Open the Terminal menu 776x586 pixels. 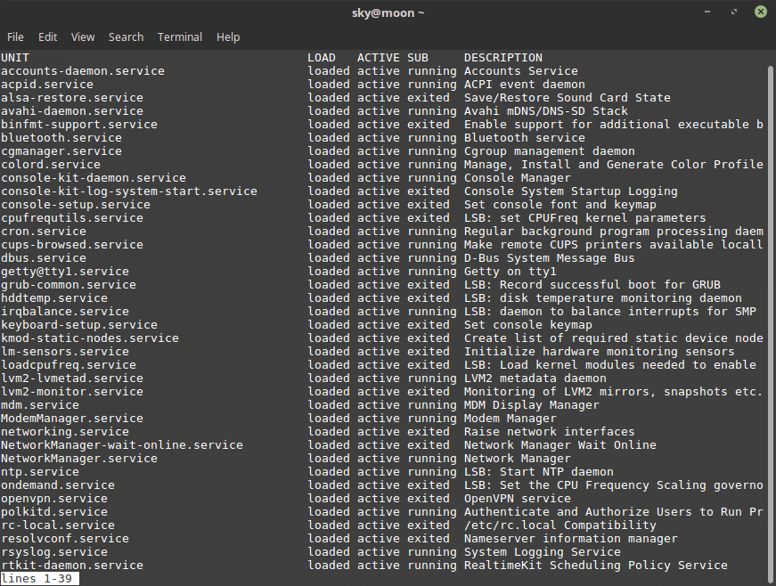tap(179, 37)
